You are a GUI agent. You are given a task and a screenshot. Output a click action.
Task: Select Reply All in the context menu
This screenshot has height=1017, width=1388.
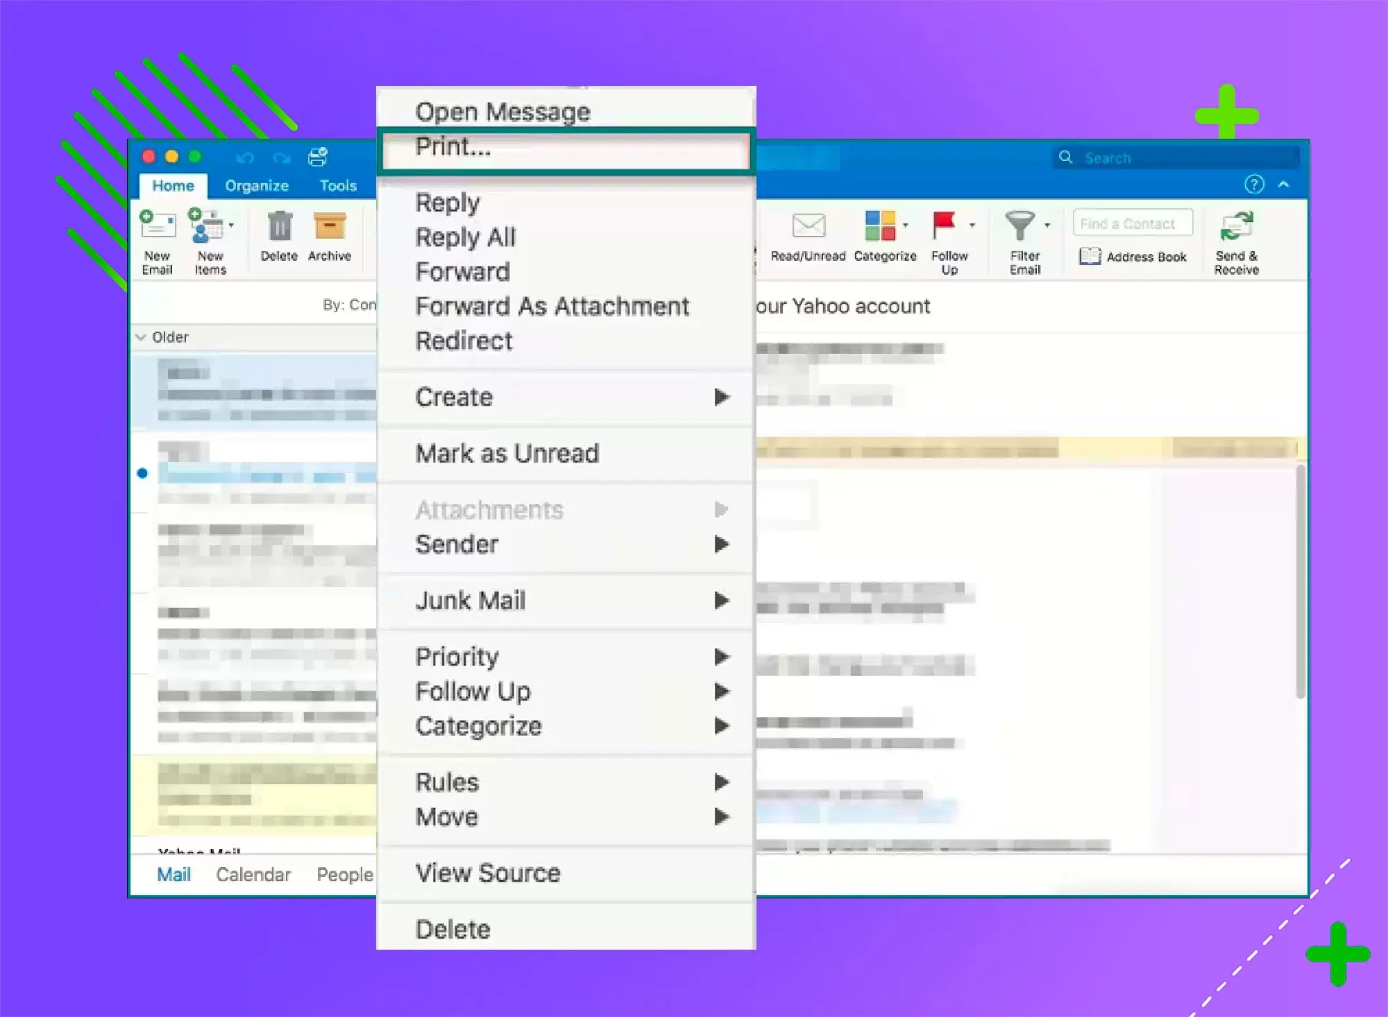click(566, 237)
